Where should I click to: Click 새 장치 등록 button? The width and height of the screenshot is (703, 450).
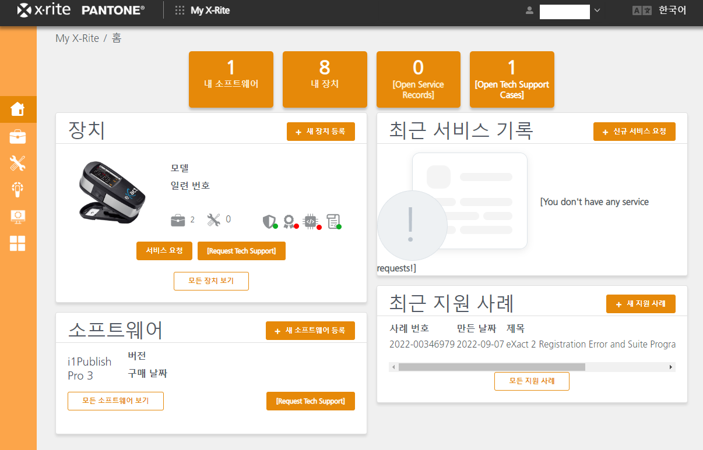321,132
